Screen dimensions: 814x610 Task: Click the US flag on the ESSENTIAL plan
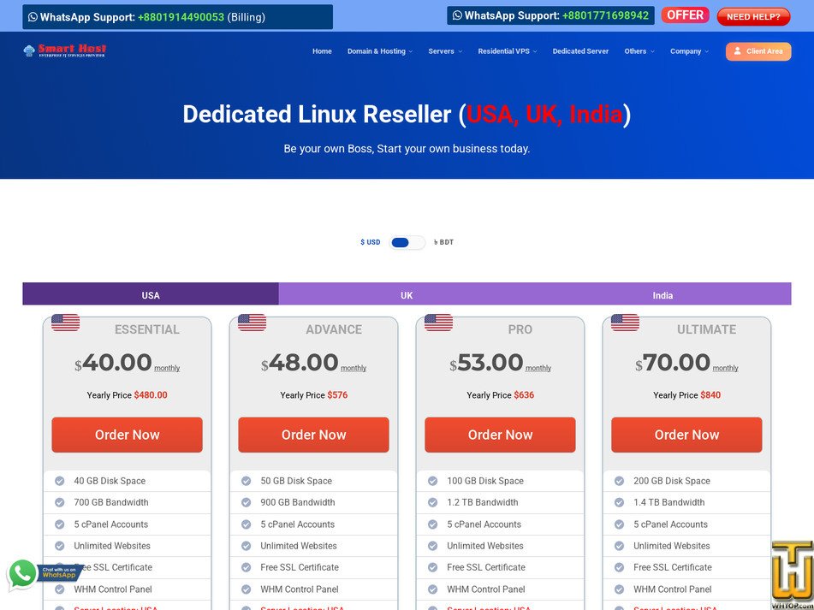(x=65, y=323)
